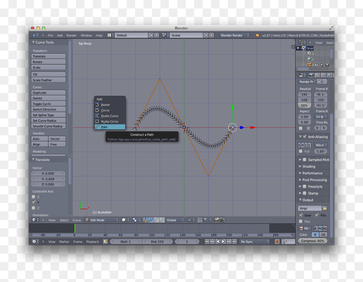Toggle the Anti-Aliasing checkbox
The height and width of the screenshot is (282, 363).
pyautogui.click(x=305, y=137)
